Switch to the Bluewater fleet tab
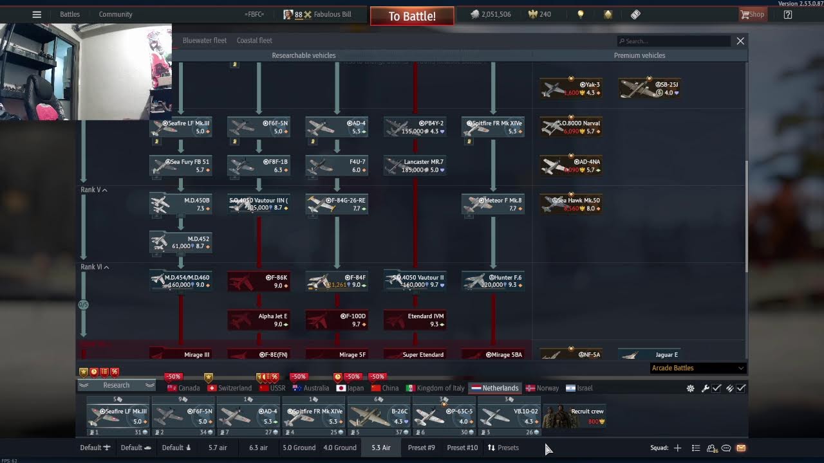 tap(205, 41)
